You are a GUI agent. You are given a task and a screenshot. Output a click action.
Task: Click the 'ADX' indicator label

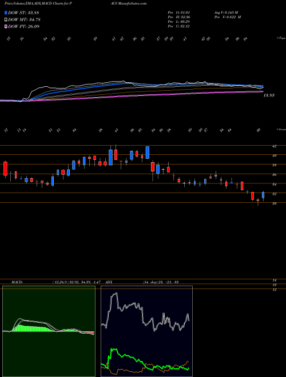pos(108,282)
